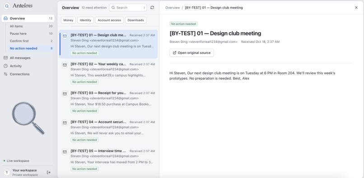Open All messages in sidebar
Image resolution: width=364 pixels, height=178 pixels.
click(x=28, y=58)
